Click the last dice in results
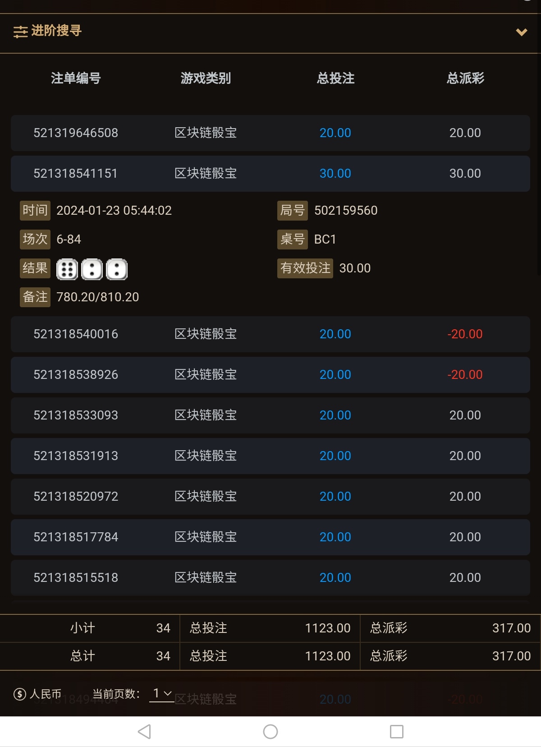 click(x=117, y=269)
